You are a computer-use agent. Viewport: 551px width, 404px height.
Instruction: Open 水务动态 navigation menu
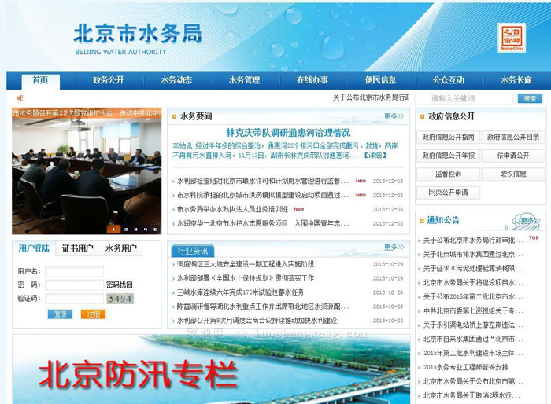176,80
